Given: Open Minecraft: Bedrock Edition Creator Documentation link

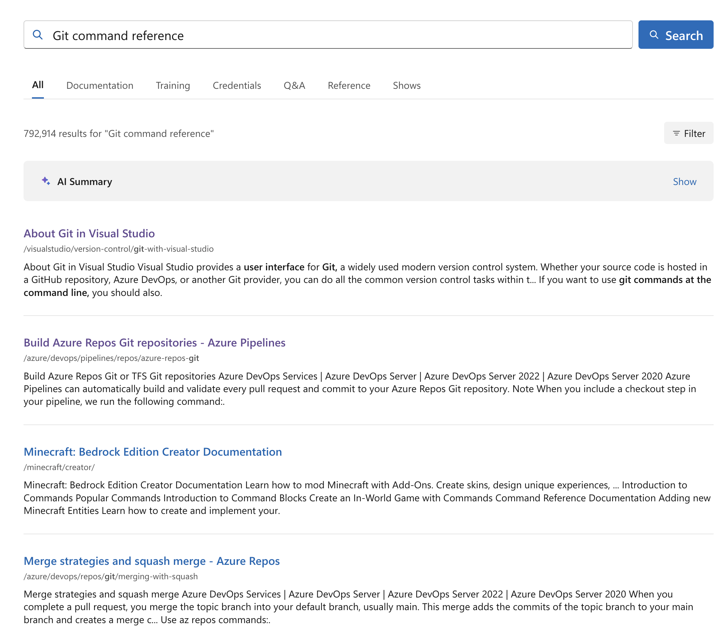Looking at the screenshot, I should click(x=153, y=452).
